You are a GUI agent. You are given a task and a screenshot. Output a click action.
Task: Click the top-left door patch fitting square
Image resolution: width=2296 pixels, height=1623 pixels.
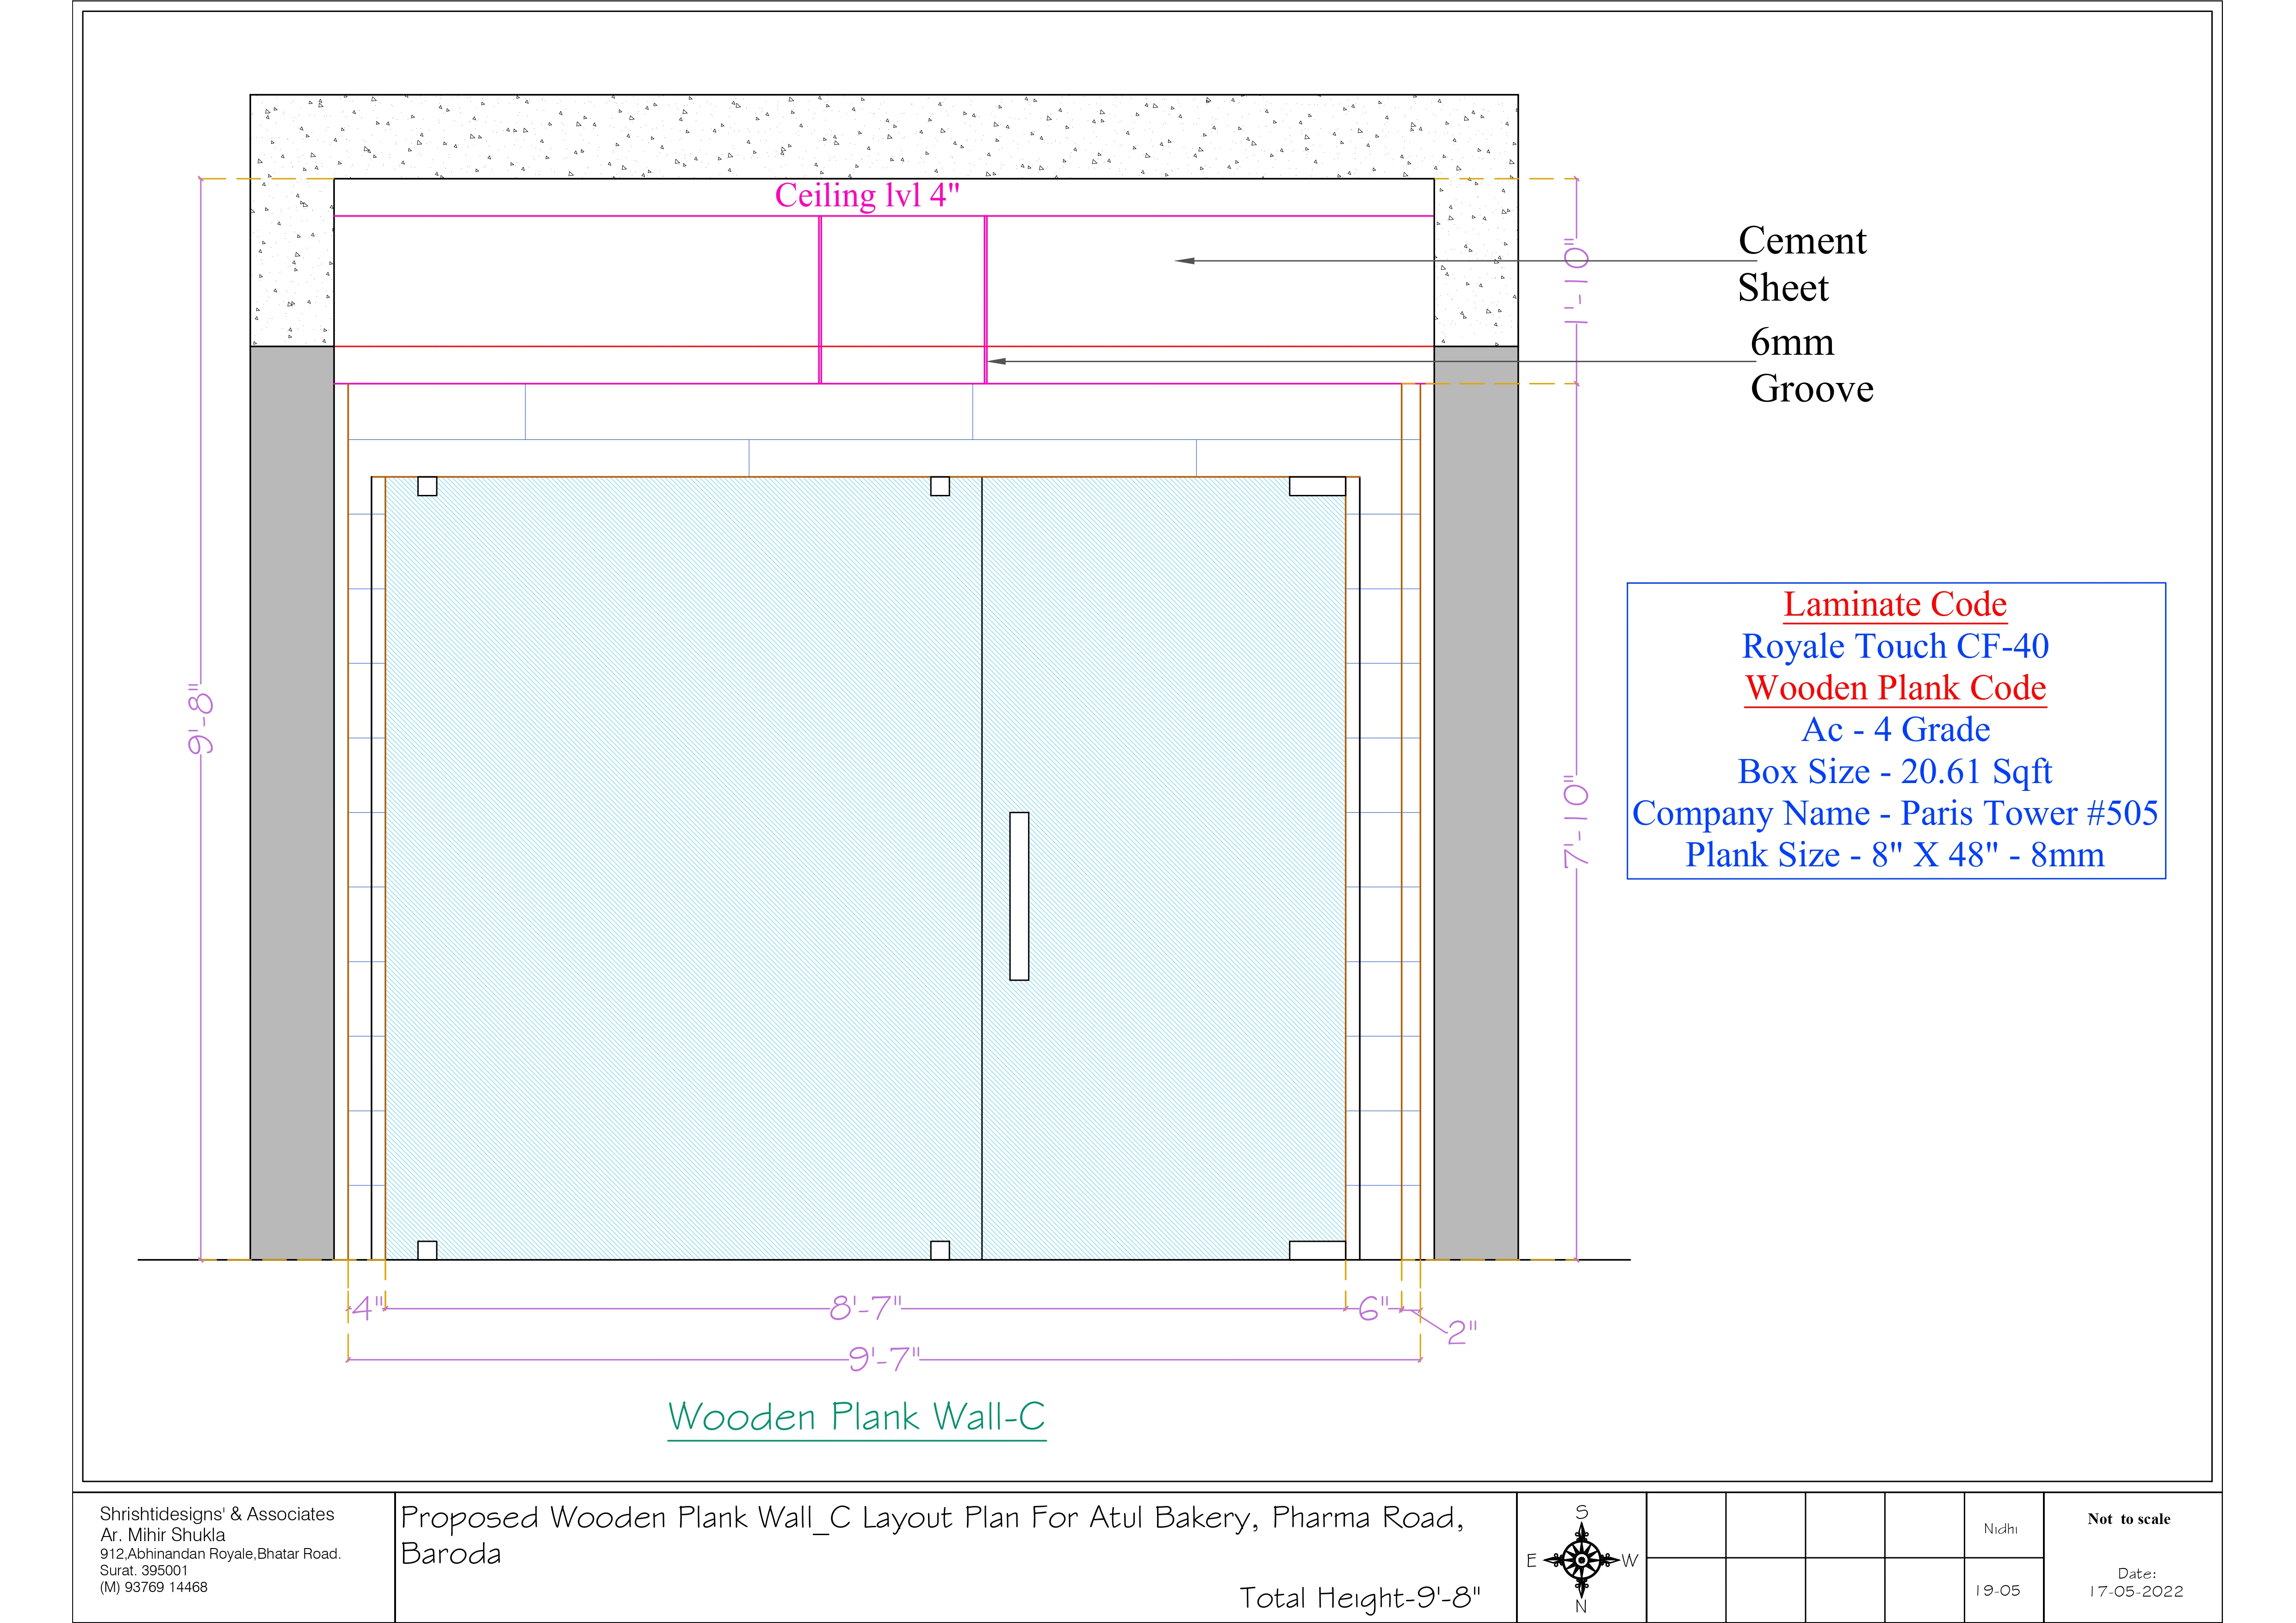pyautogui.click(x=427, y=486)
